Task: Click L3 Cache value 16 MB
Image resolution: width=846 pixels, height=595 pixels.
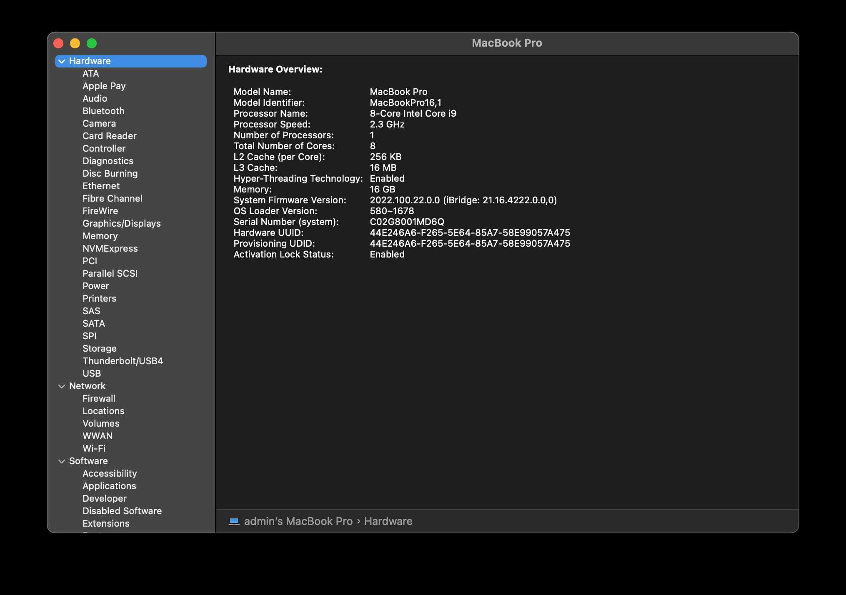Action: [x=383, y=168]
